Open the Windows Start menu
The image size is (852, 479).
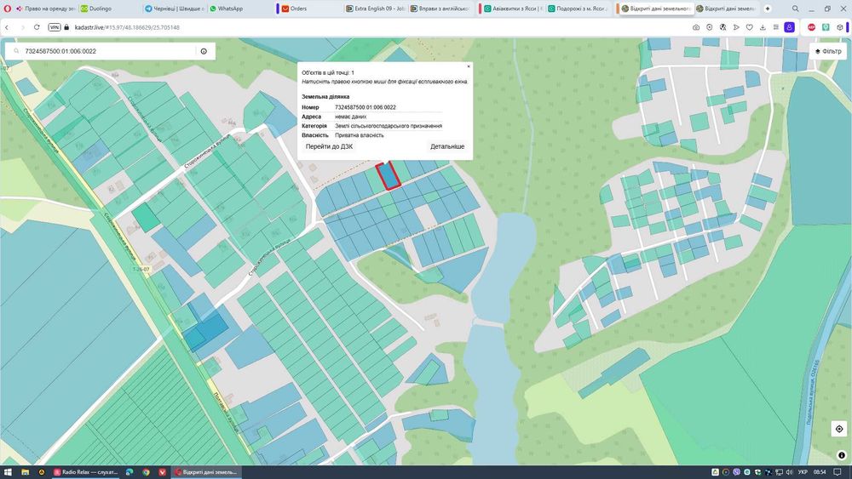[x=8, y=471]
